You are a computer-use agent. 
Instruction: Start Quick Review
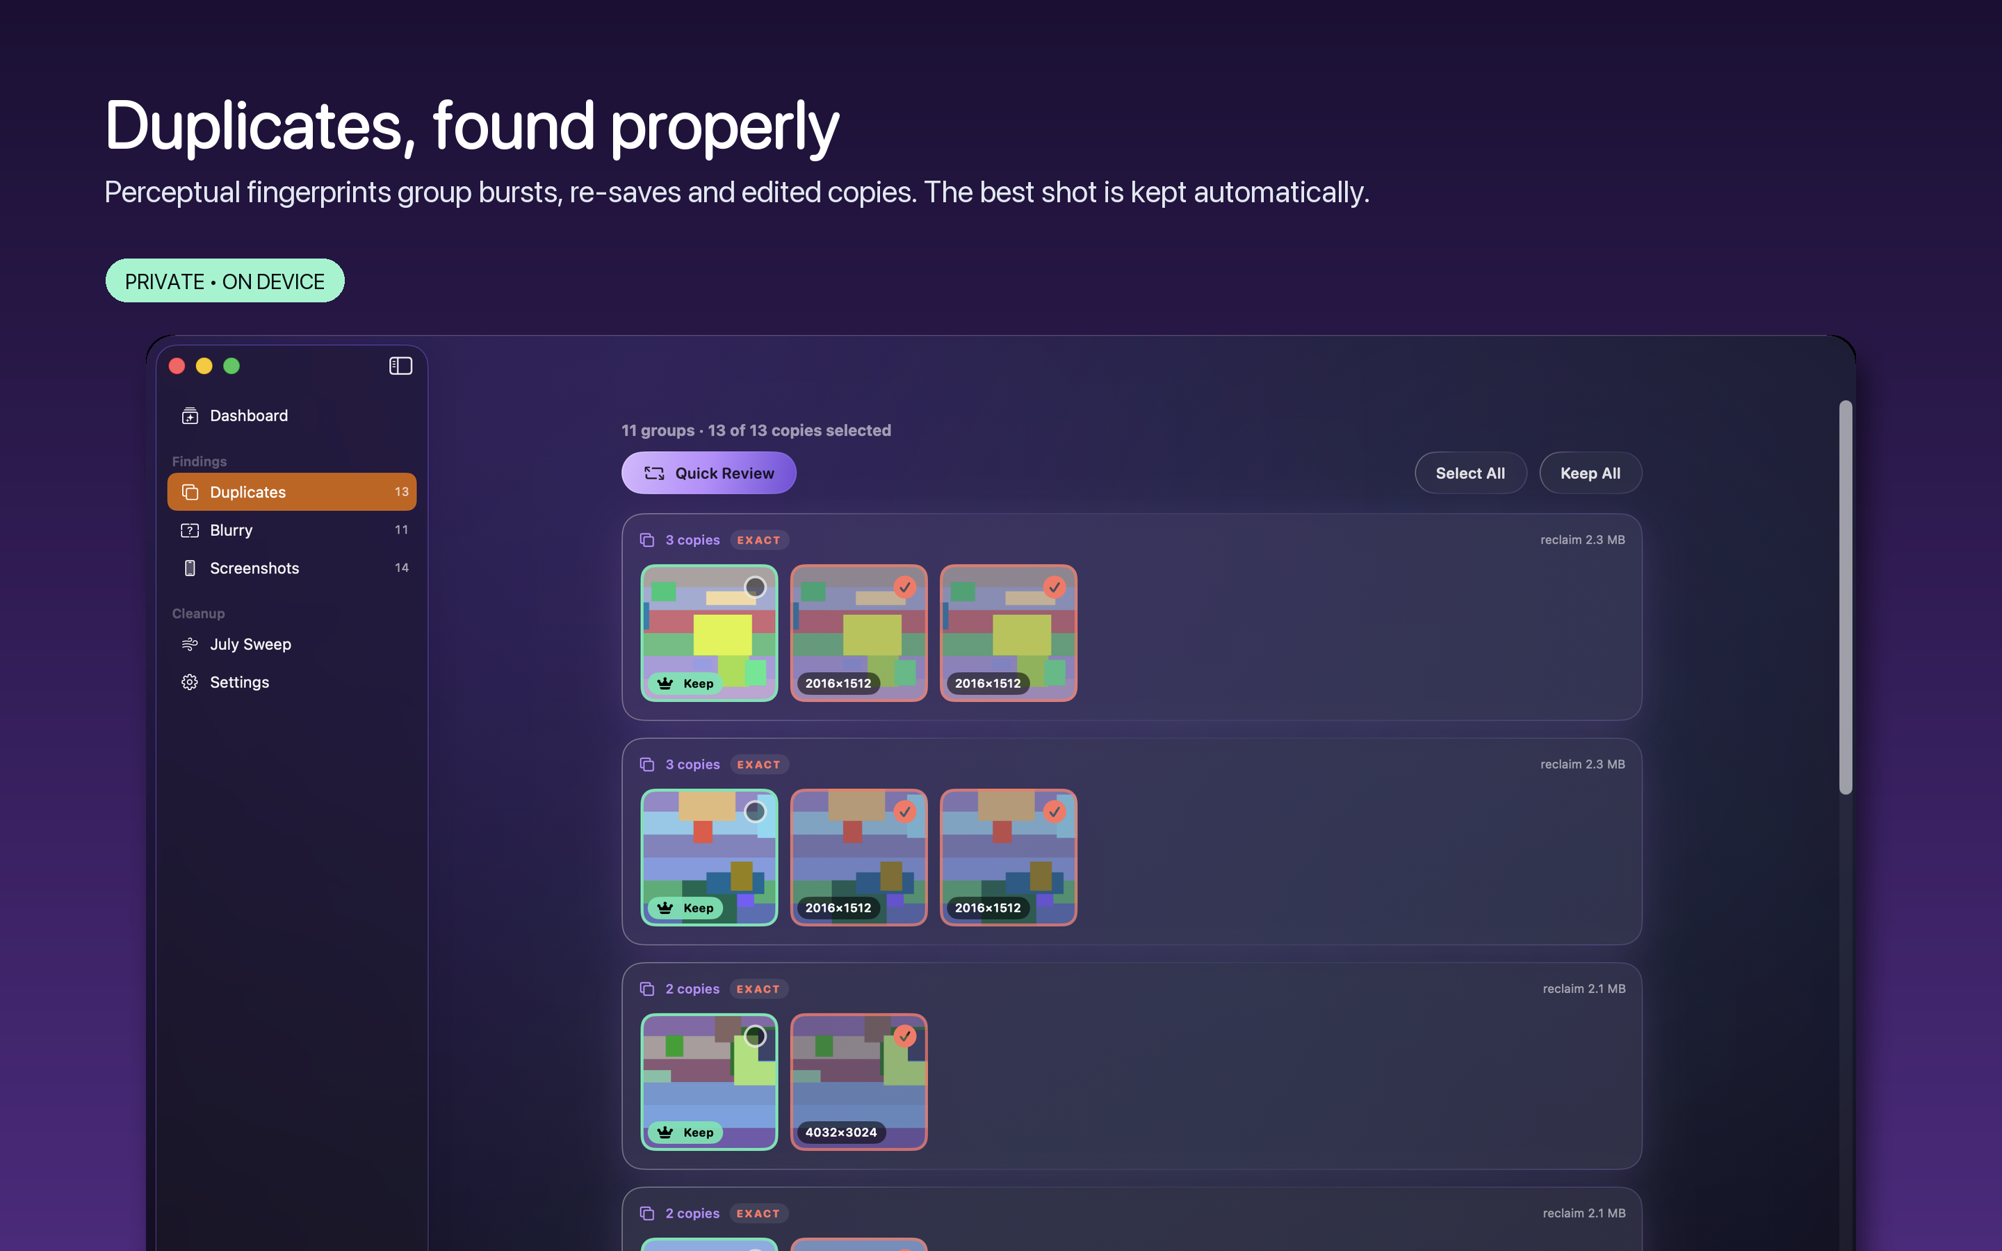coord(708,473)
